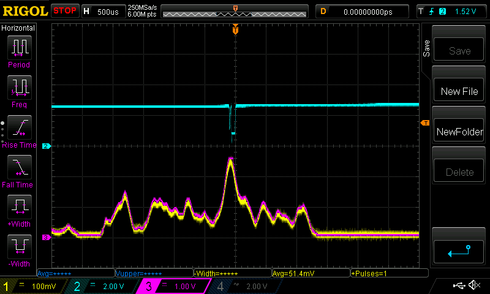The height and width of the screenshot is (294, 490).
Task: Click the channel 3 ground marker
Action: click(x=47, y=238)
